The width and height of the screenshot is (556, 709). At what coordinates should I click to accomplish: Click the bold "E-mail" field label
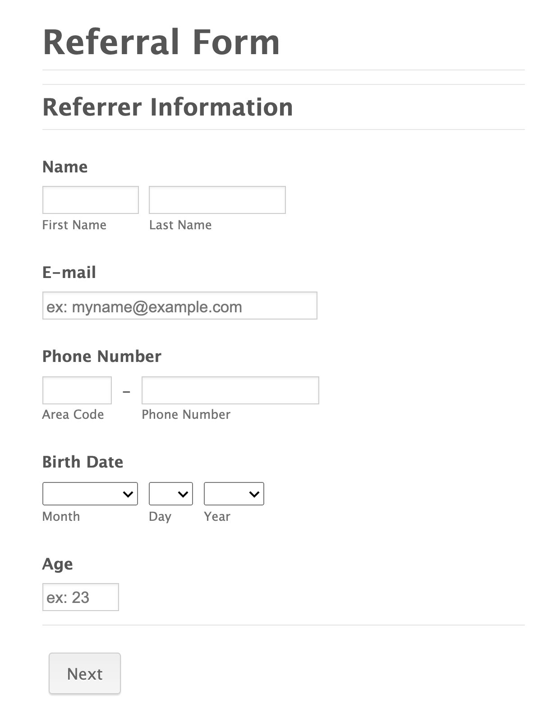point(69,273)
